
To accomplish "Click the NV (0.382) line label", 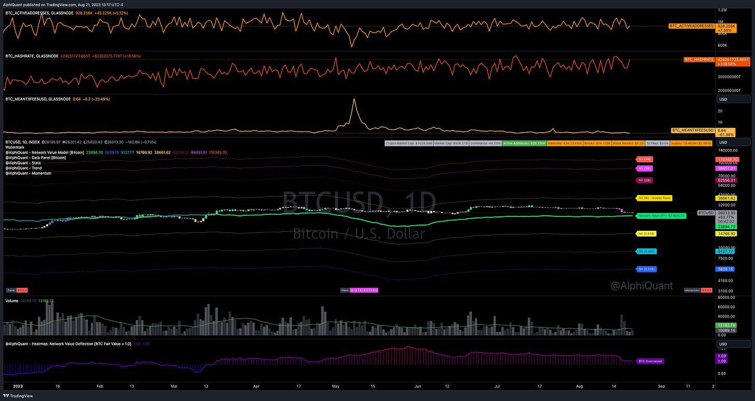I will tap(647, 252).
